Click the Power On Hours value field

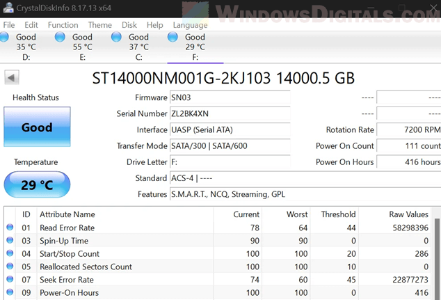click(x=409, y=162)
